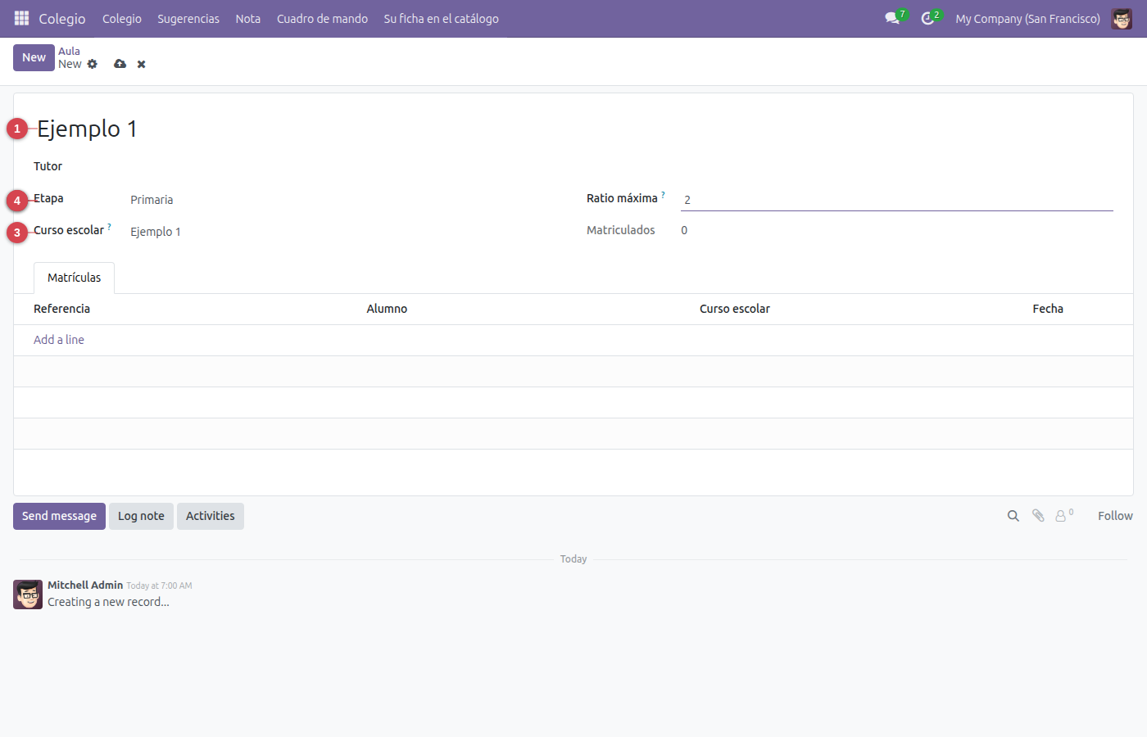Image resolution: width=1147 pixels, height=737 pixels.
Task: Open the Sugerencias menu
Action: (188, 19)
